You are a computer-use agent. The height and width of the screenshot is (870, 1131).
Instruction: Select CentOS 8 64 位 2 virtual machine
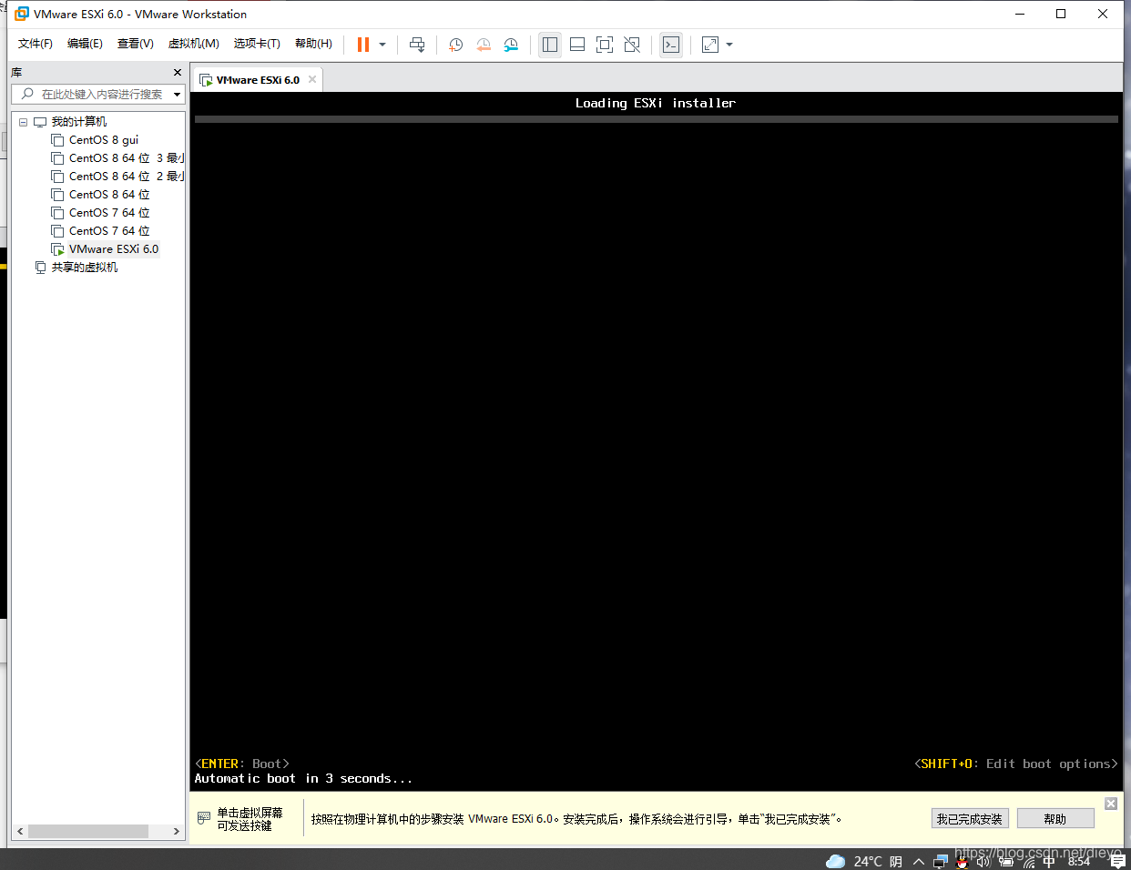point(127,177)
